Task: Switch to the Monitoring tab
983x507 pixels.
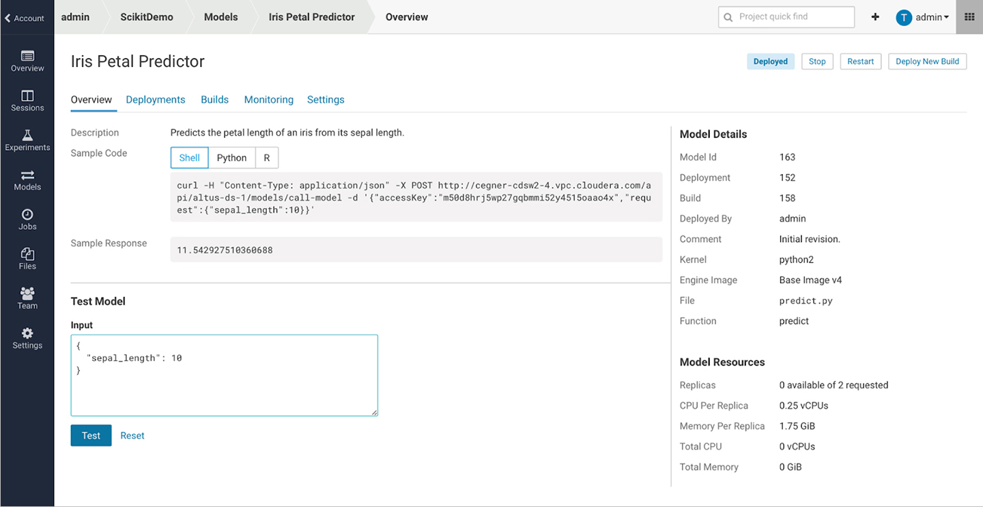Action: (x=269, y=100)
